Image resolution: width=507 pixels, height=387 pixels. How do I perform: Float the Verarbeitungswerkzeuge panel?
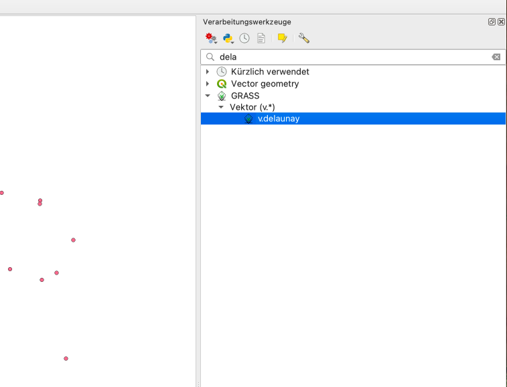point(492,21)
